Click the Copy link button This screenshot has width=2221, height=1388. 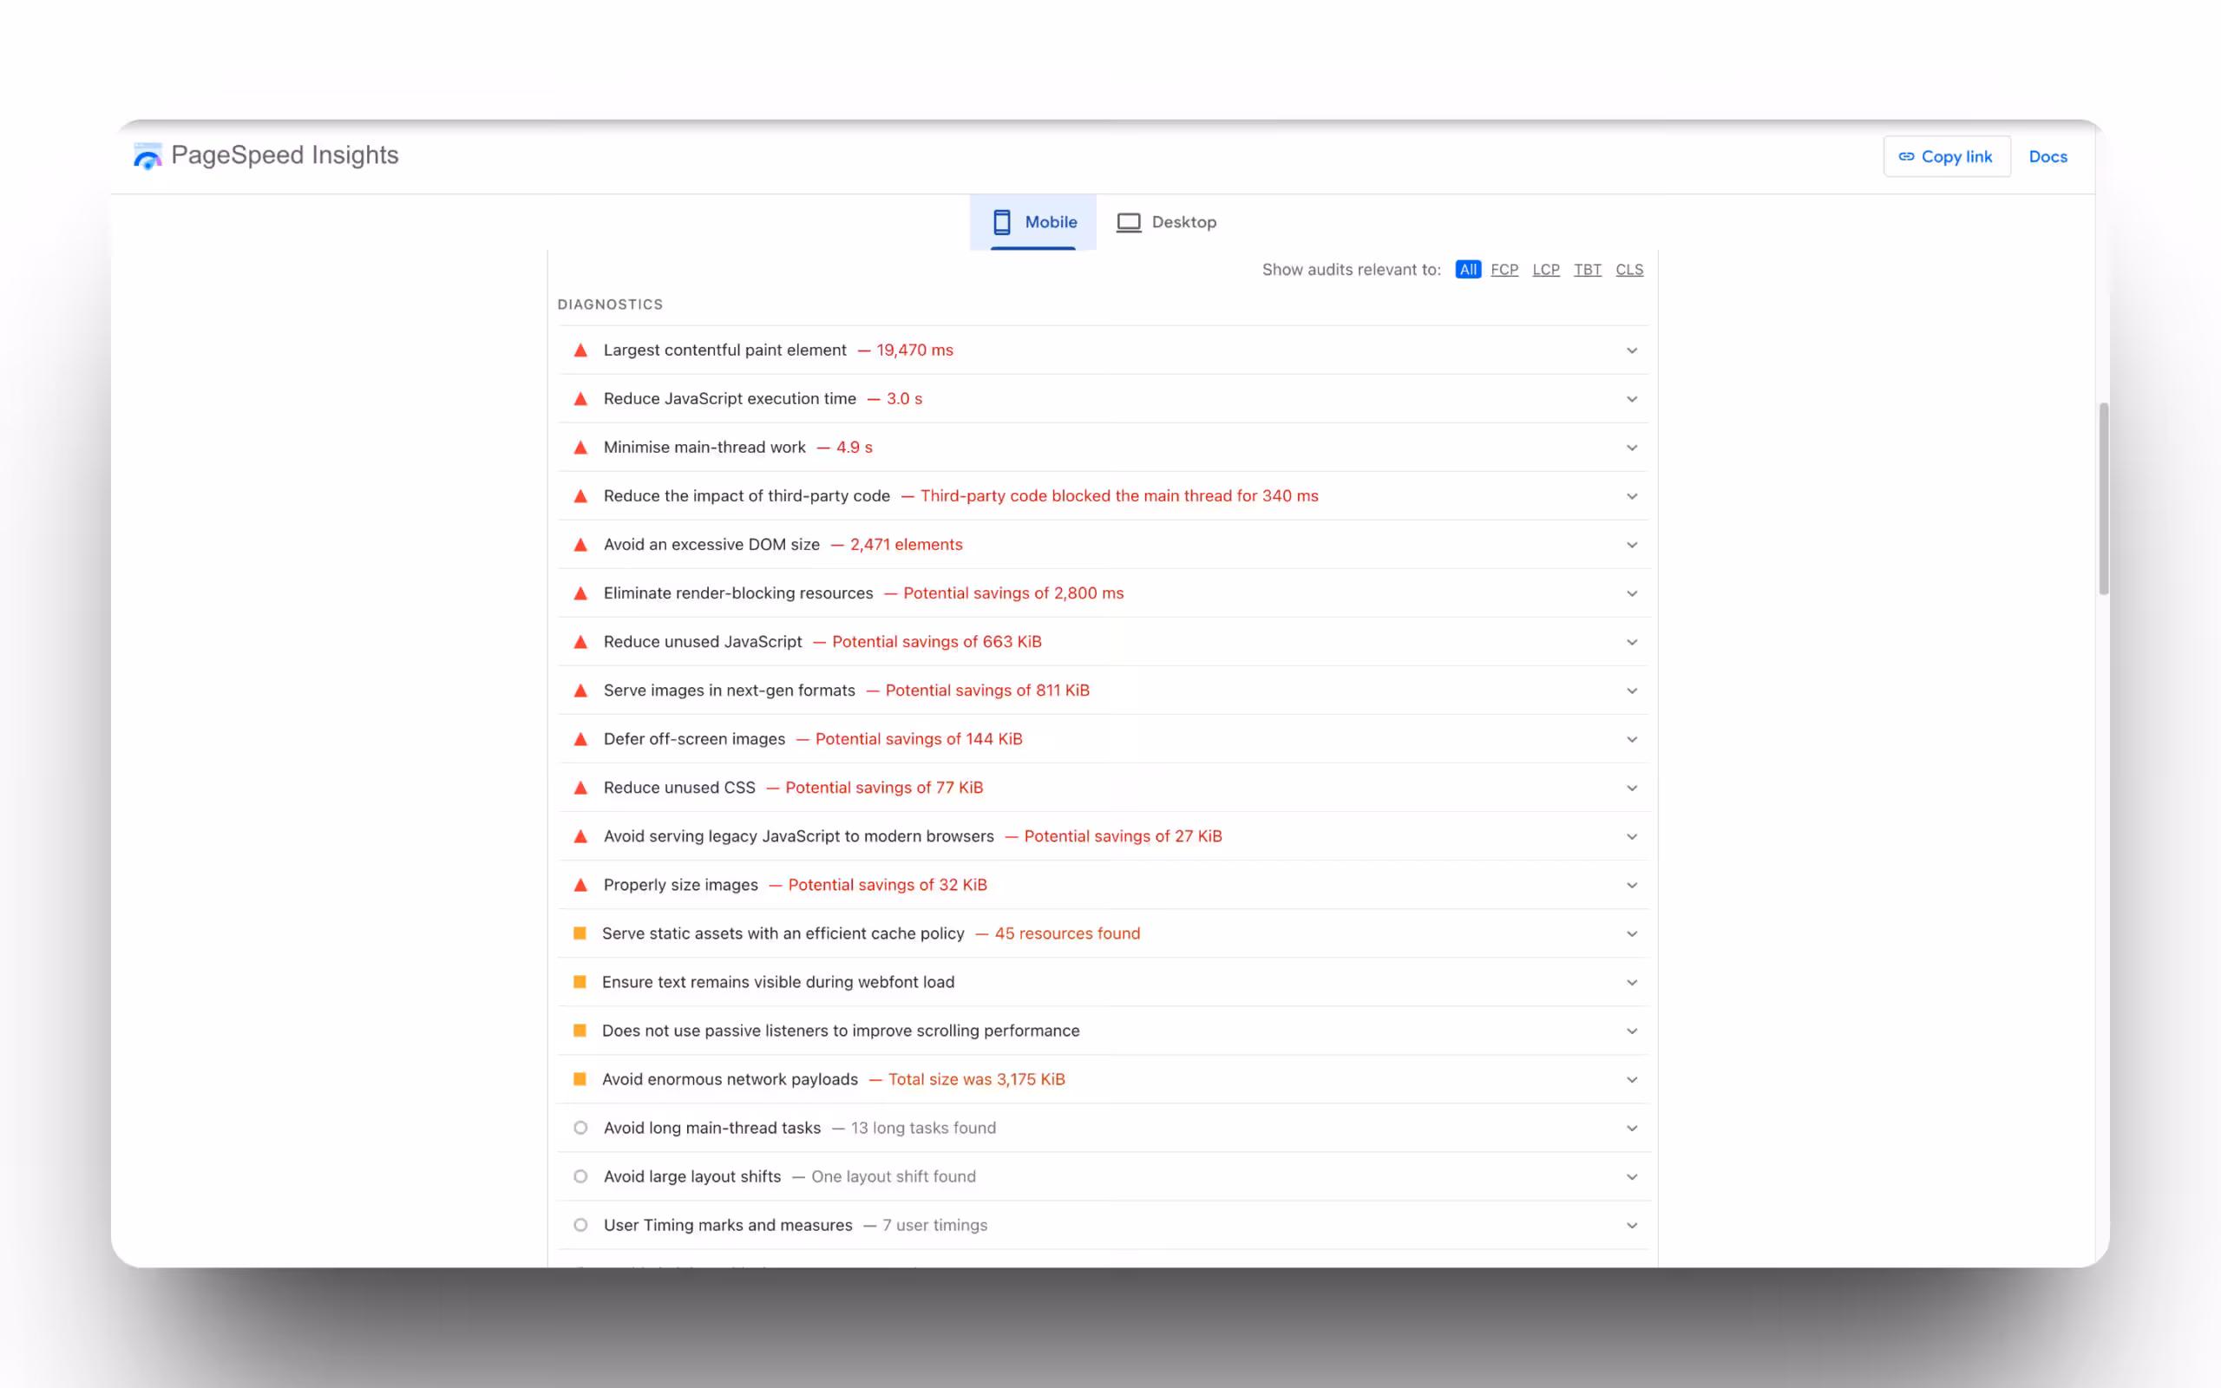tap(1947, 157)
